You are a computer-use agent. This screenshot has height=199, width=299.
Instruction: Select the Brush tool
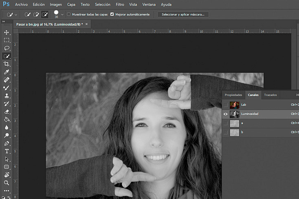[x=7, y=88]
